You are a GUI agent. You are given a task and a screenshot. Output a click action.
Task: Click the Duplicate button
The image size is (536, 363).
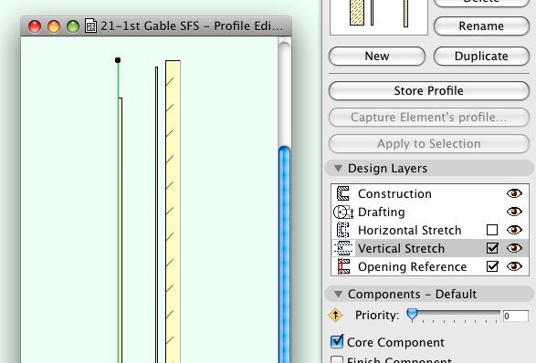[481, 56]
